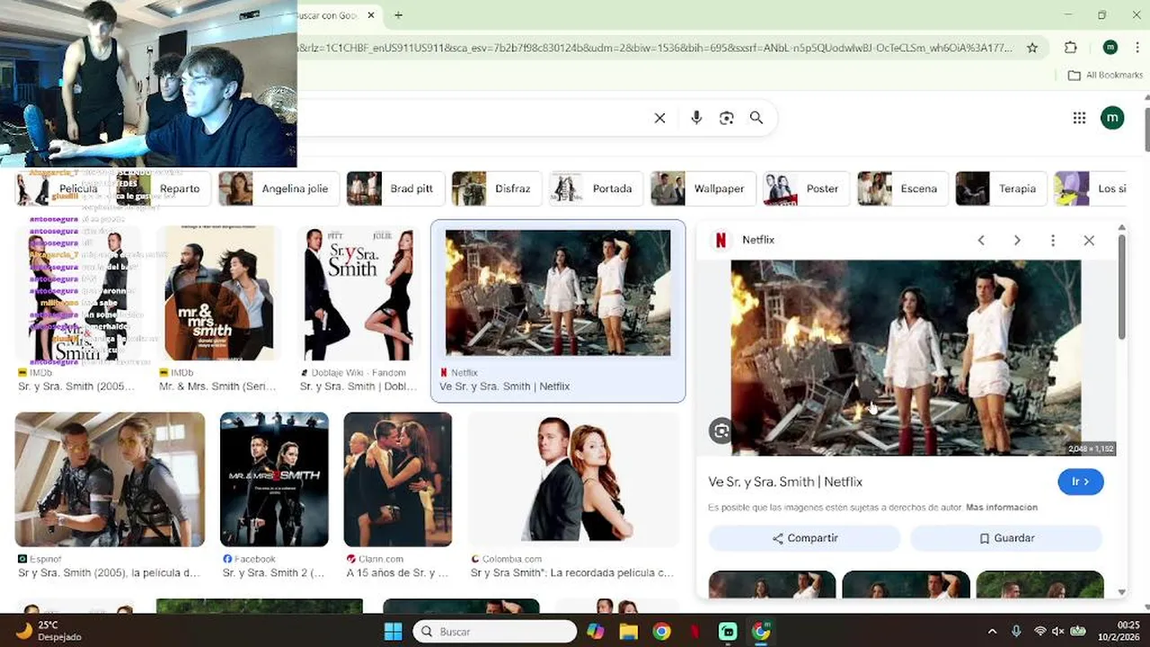The height and width of the screenshot is (647, 1150).
Task: Click the Ir button to visit Netflix
Action: [1081, 482]
